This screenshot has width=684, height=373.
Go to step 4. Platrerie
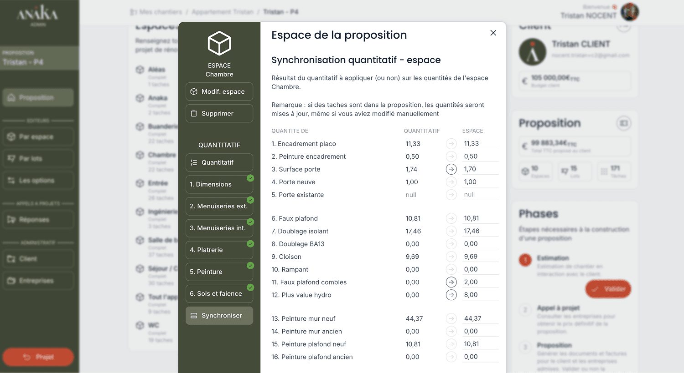pyautogui.click(x=219, y=250)
